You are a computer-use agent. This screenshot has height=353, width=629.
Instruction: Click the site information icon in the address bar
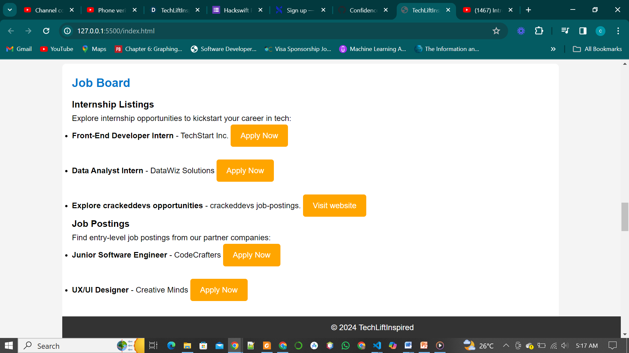click(x=67, y=31)
